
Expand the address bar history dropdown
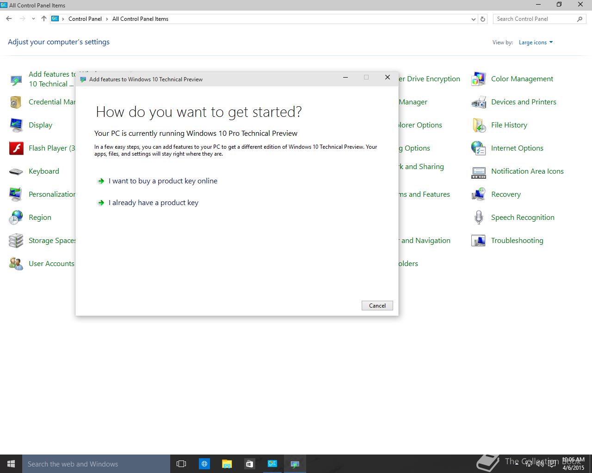click(473, 19)
